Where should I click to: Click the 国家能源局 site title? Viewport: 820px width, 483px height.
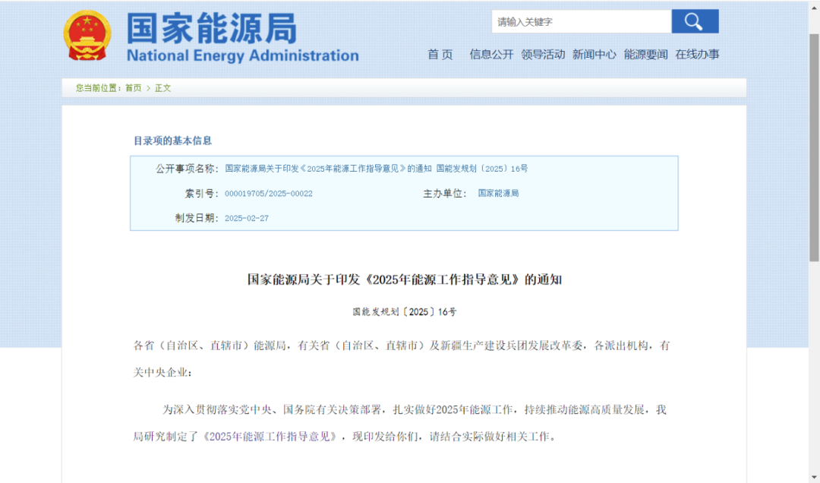(211, 28)
